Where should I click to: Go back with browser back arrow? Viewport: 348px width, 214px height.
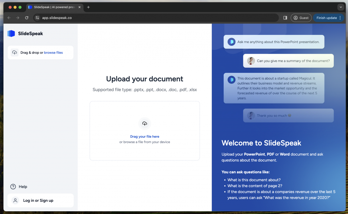(x=9, y=18)
